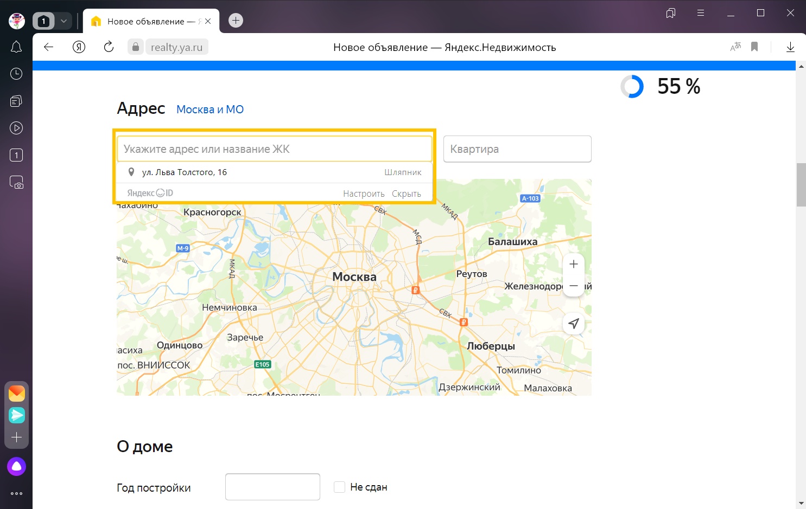This screenshot has height=509, width=806.
Task: Focus the Год постройки field
Action: point(272,487)
